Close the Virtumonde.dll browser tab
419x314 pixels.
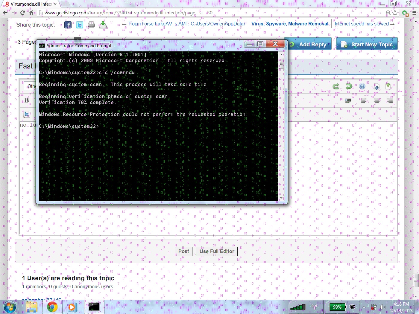pyautogui.click(x=55, y=4)
